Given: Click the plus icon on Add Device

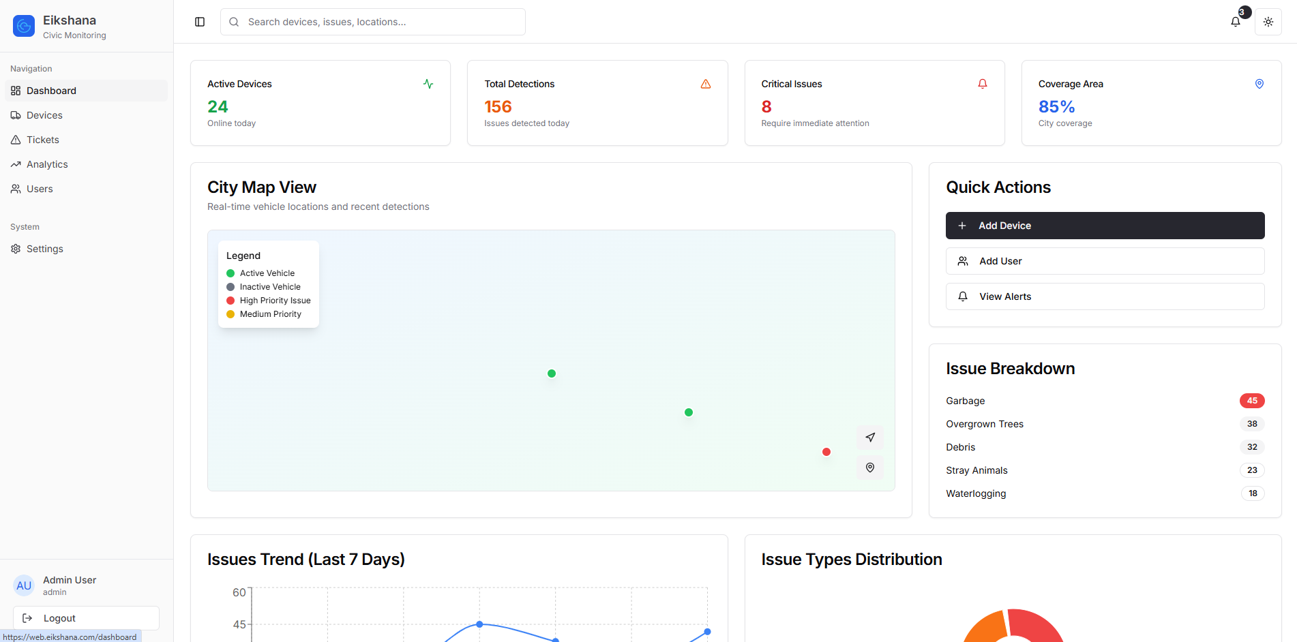Looking at the screenshot, I should 962,226.
